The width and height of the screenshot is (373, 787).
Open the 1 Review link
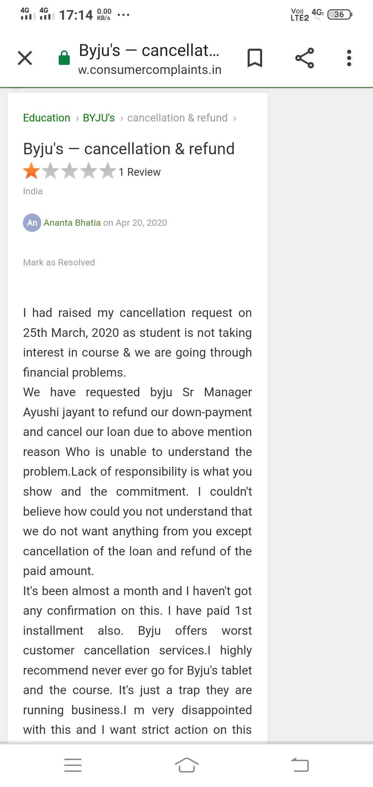pos(140,172)
